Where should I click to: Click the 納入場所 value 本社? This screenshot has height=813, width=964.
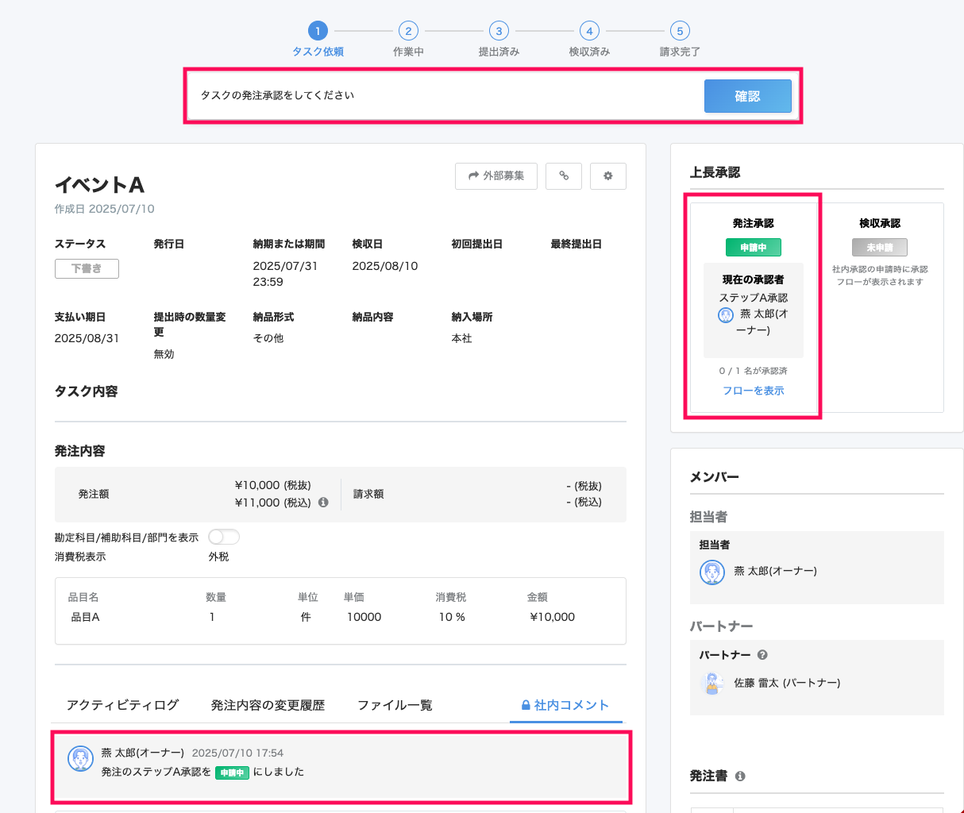point(461,338)
